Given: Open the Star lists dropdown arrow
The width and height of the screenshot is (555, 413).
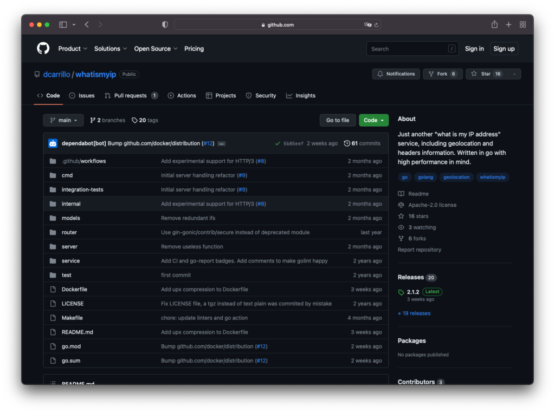Looking at the screenshot, I should (x=514, y=74).
